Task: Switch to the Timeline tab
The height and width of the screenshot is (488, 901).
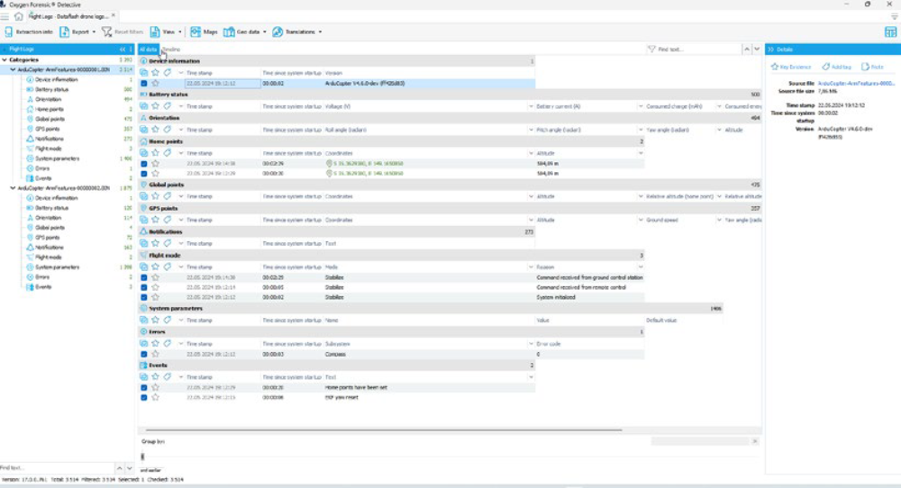Action: 171,49
